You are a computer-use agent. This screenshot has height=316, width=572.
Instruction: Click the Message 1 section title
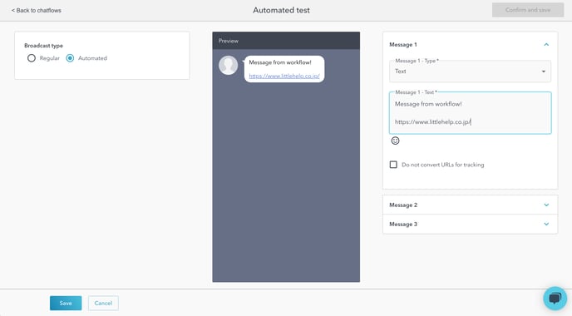pos(402,45)
